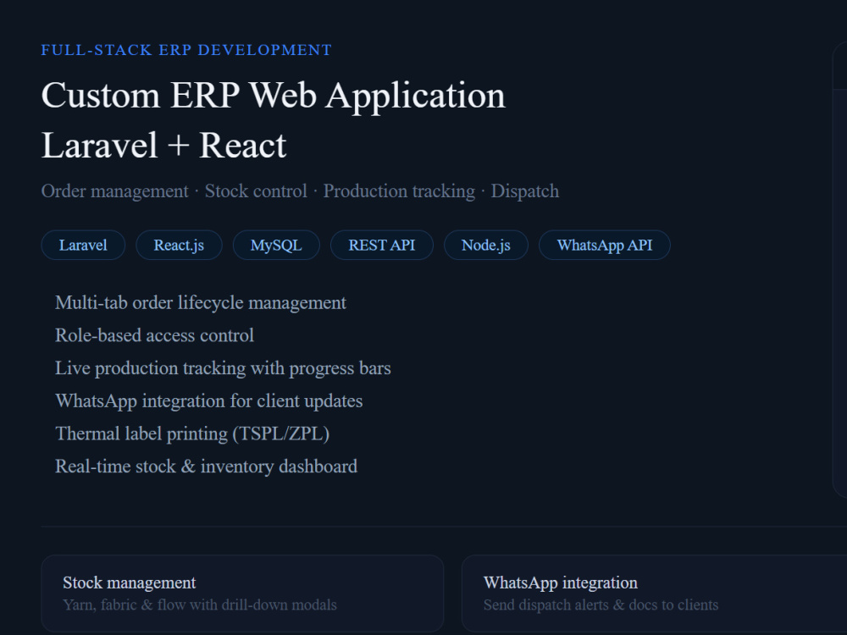Select 'Thermal label printing (TSPL/ZPL)' item
Viewport: 847px width, 635px height.
(192, 433)
